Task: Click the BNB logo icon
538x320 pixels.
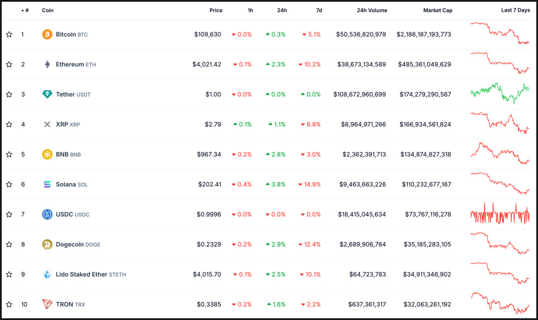Action: tap(47, 154)
